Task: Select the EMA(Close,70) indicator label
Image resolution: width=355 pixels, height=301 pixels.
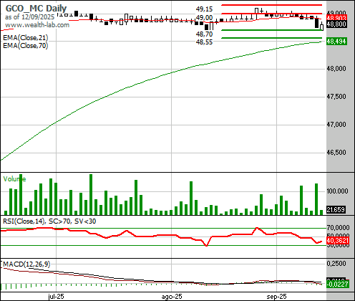Action: (x=26, y=45)
